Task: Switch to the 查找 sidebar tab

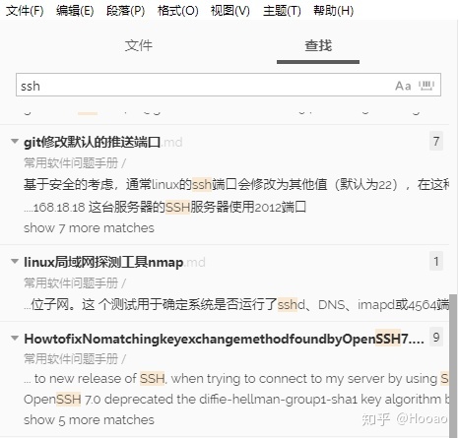Action: [x=318, y=45]
